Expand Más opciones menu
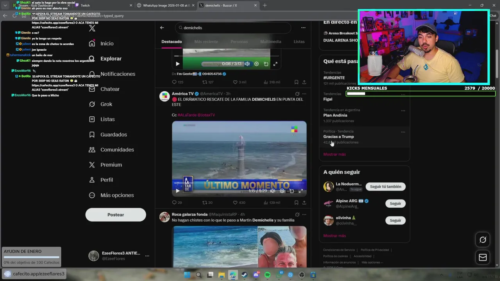This screenshot has height=281, width=500. (x=111, y=195)
